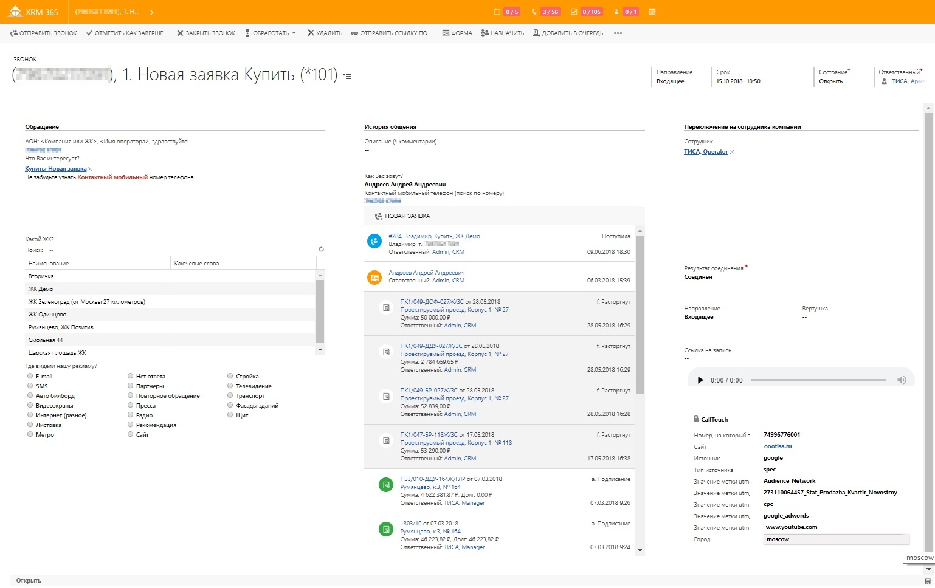Viewport: 935px width, 588px height.
Task: Select the ЖК Одинцово row
Action: pos(170,315)
